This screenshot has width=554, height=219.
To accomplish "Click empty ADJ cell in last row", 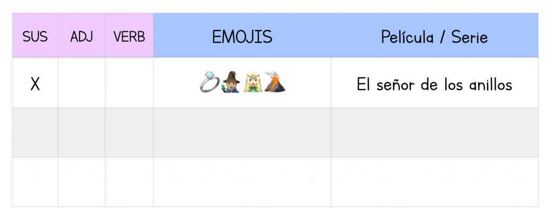I will (x=82, y=182).
